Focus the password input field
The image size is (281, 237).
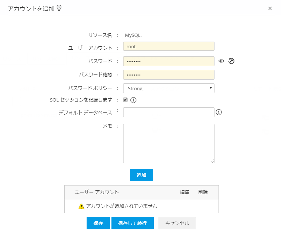tap(168, 61)
